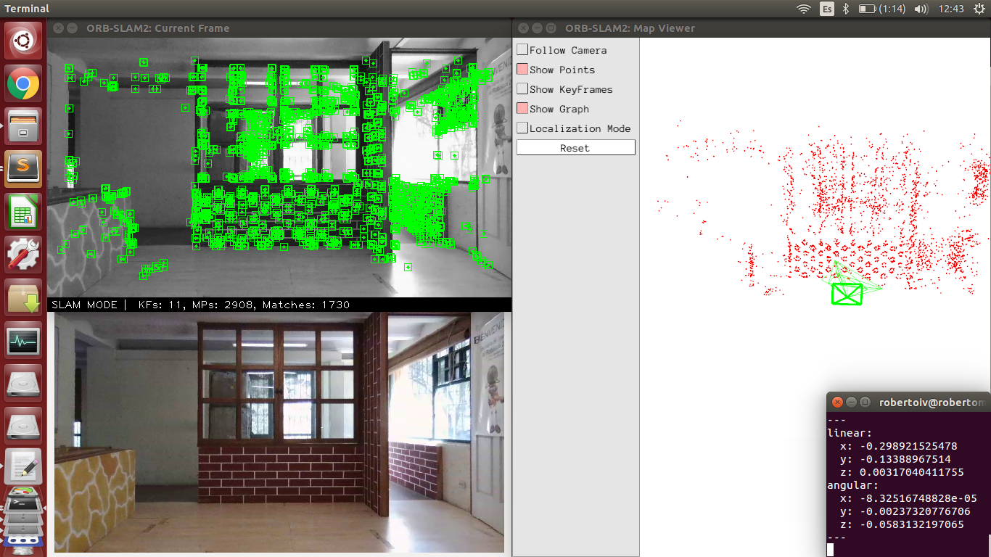Minimize the ORB-SLAM2: Current Frame window
Screen dimensions: 991x557
(72, 28)
